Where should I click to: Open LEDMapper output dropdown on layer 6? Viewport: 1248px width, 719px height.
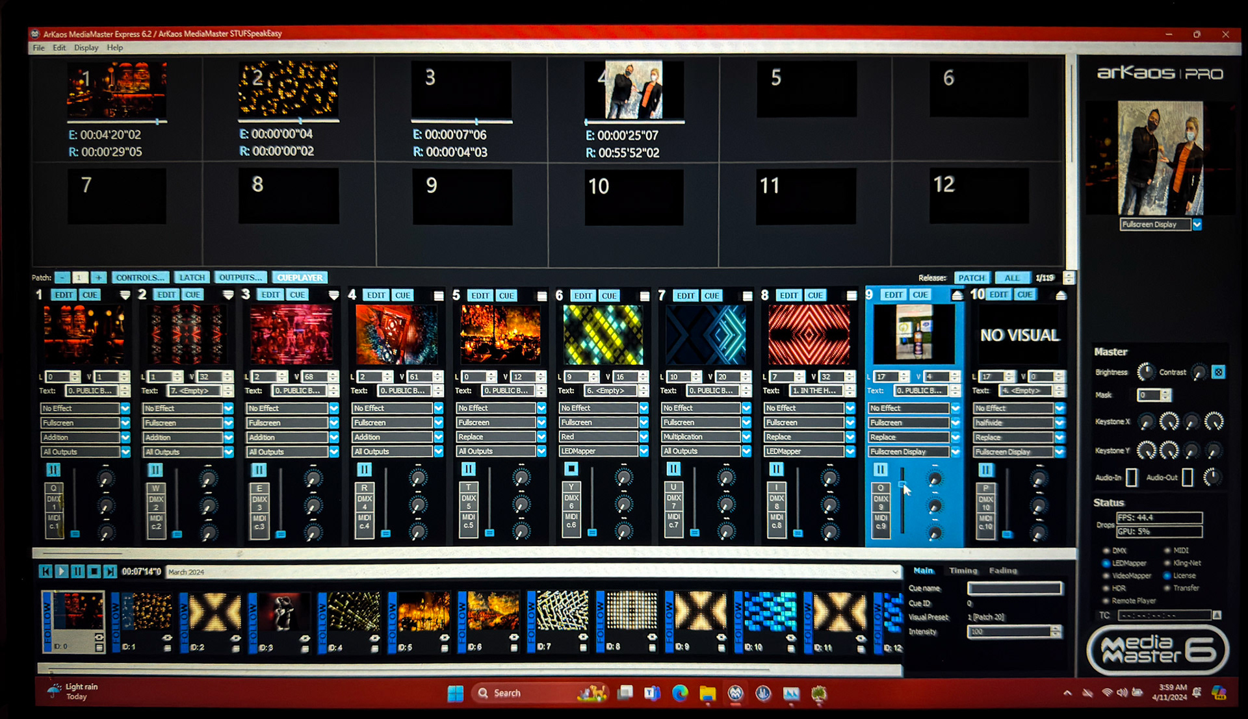click(643, 451)
